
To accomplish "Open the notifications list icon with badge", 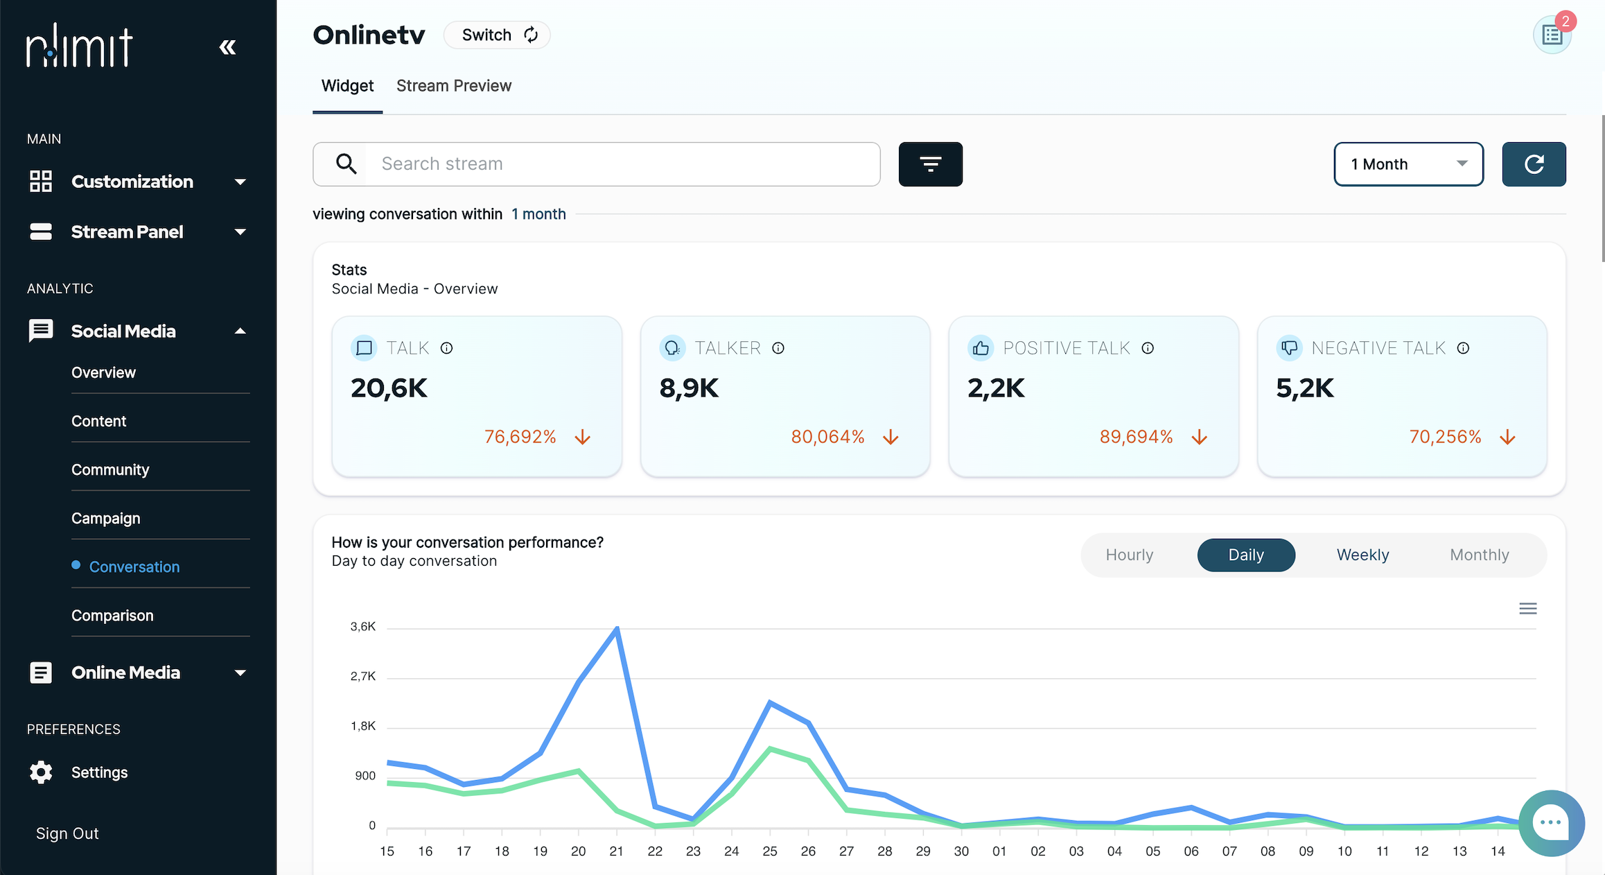I will 1552,35.
